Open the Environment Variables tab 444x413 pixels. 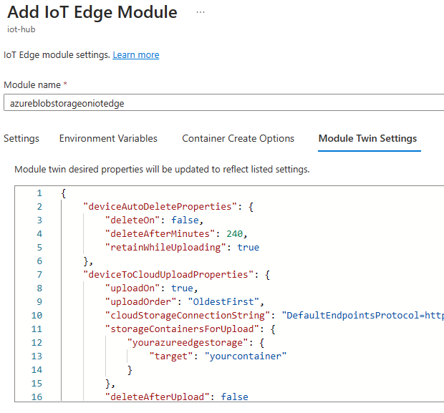click(x=108, y=139)
